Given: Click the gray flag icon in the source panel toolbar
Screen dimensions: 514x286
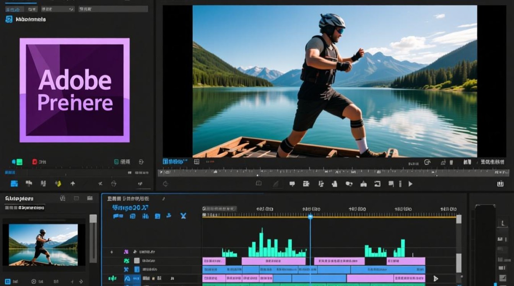Looking at the screenshot, I should tap(29, 183).
